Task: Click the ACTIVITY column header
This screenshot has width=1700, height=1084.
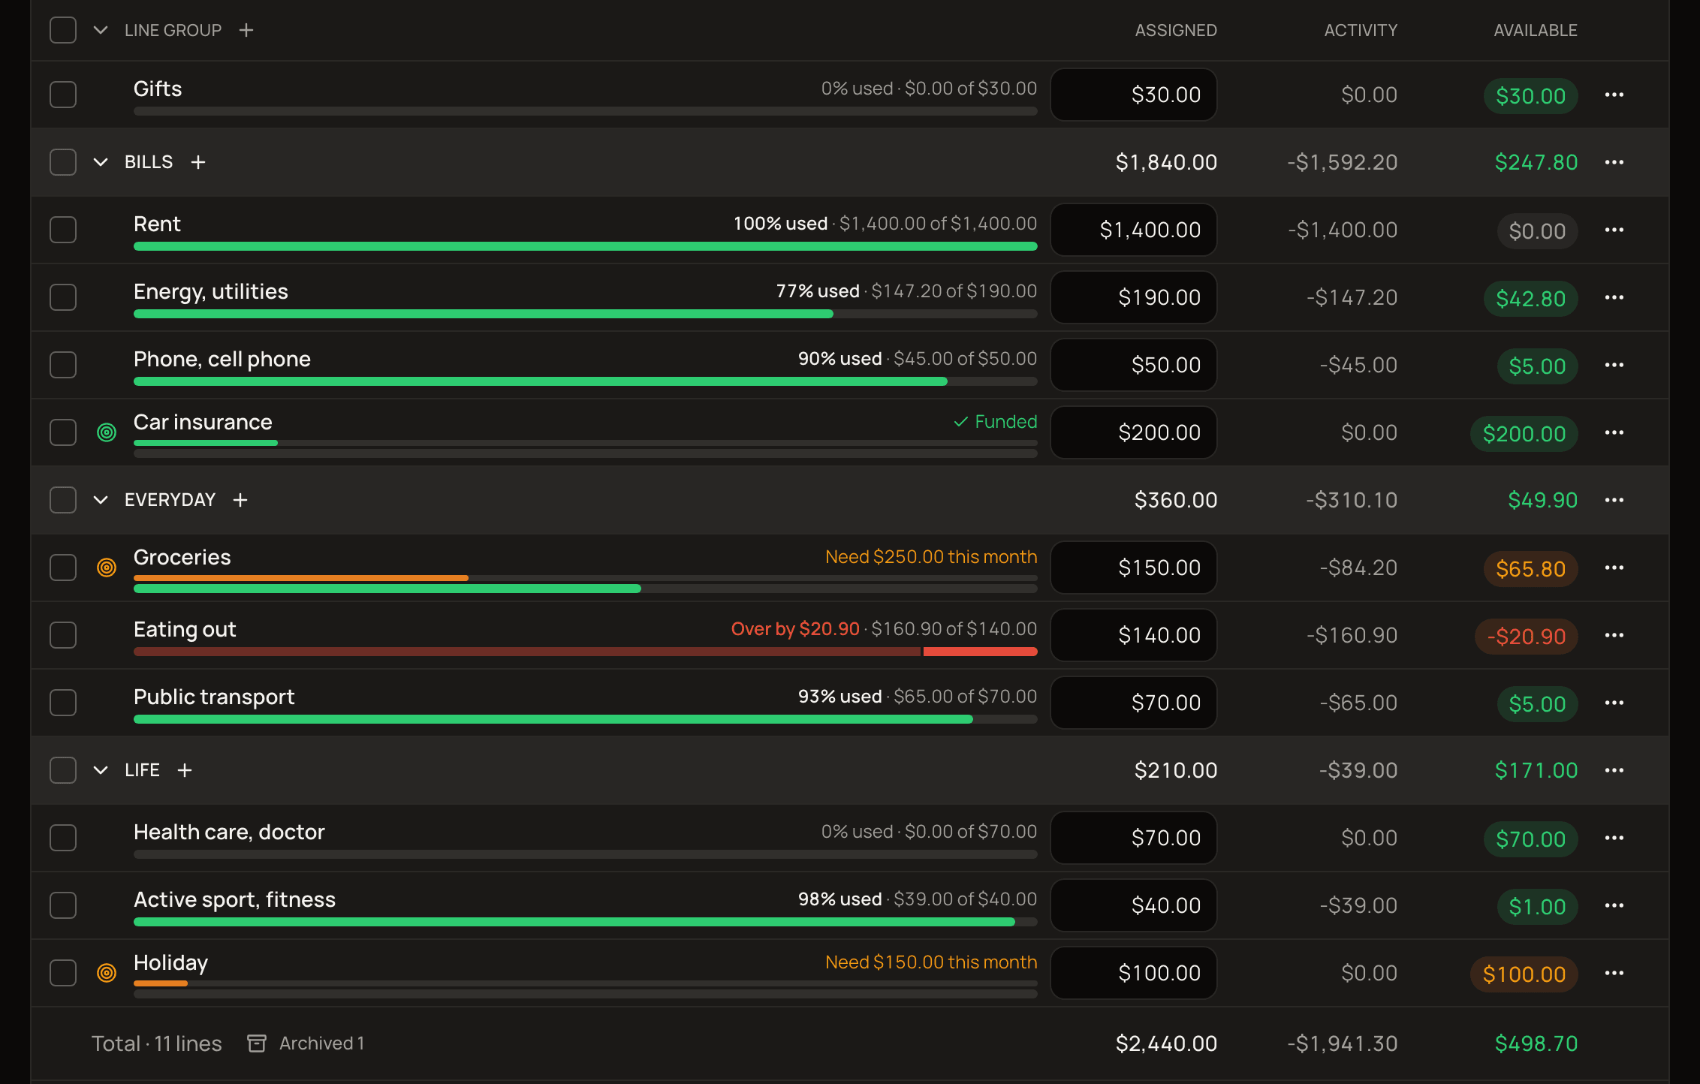Action: pos(1361,30)
